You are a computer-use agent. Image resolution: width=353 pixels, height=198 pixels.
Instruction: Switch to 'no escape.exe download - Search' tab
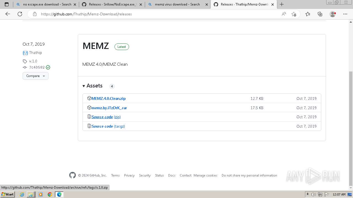coord(46,4)
